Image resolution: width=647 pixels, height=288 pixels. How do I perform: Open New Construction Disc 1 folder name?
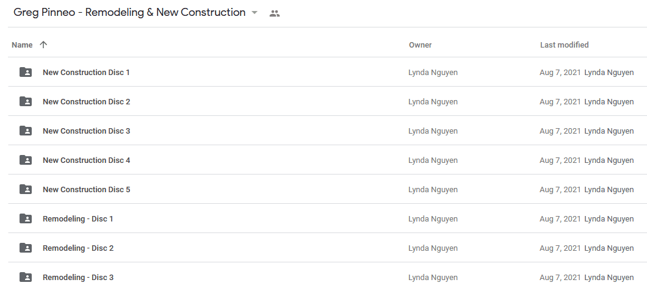pos(86,72)
